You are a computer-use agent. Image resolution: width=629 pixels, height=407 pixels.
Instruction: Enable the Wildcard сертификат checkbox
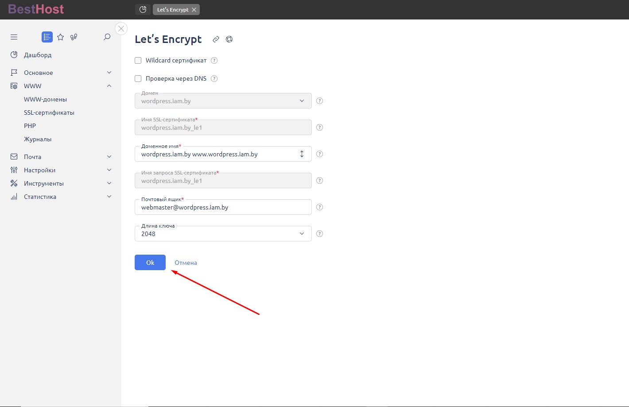[x=138, y=61]
